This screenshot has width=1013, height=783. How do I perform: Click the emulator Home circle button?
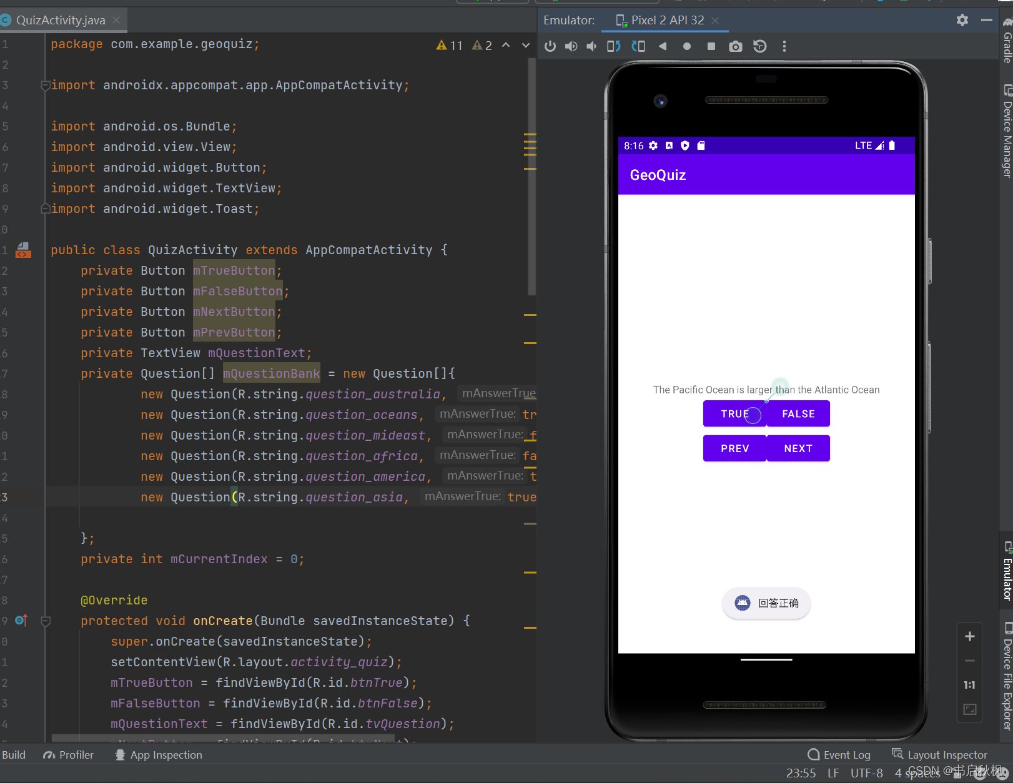click(686, 46)
